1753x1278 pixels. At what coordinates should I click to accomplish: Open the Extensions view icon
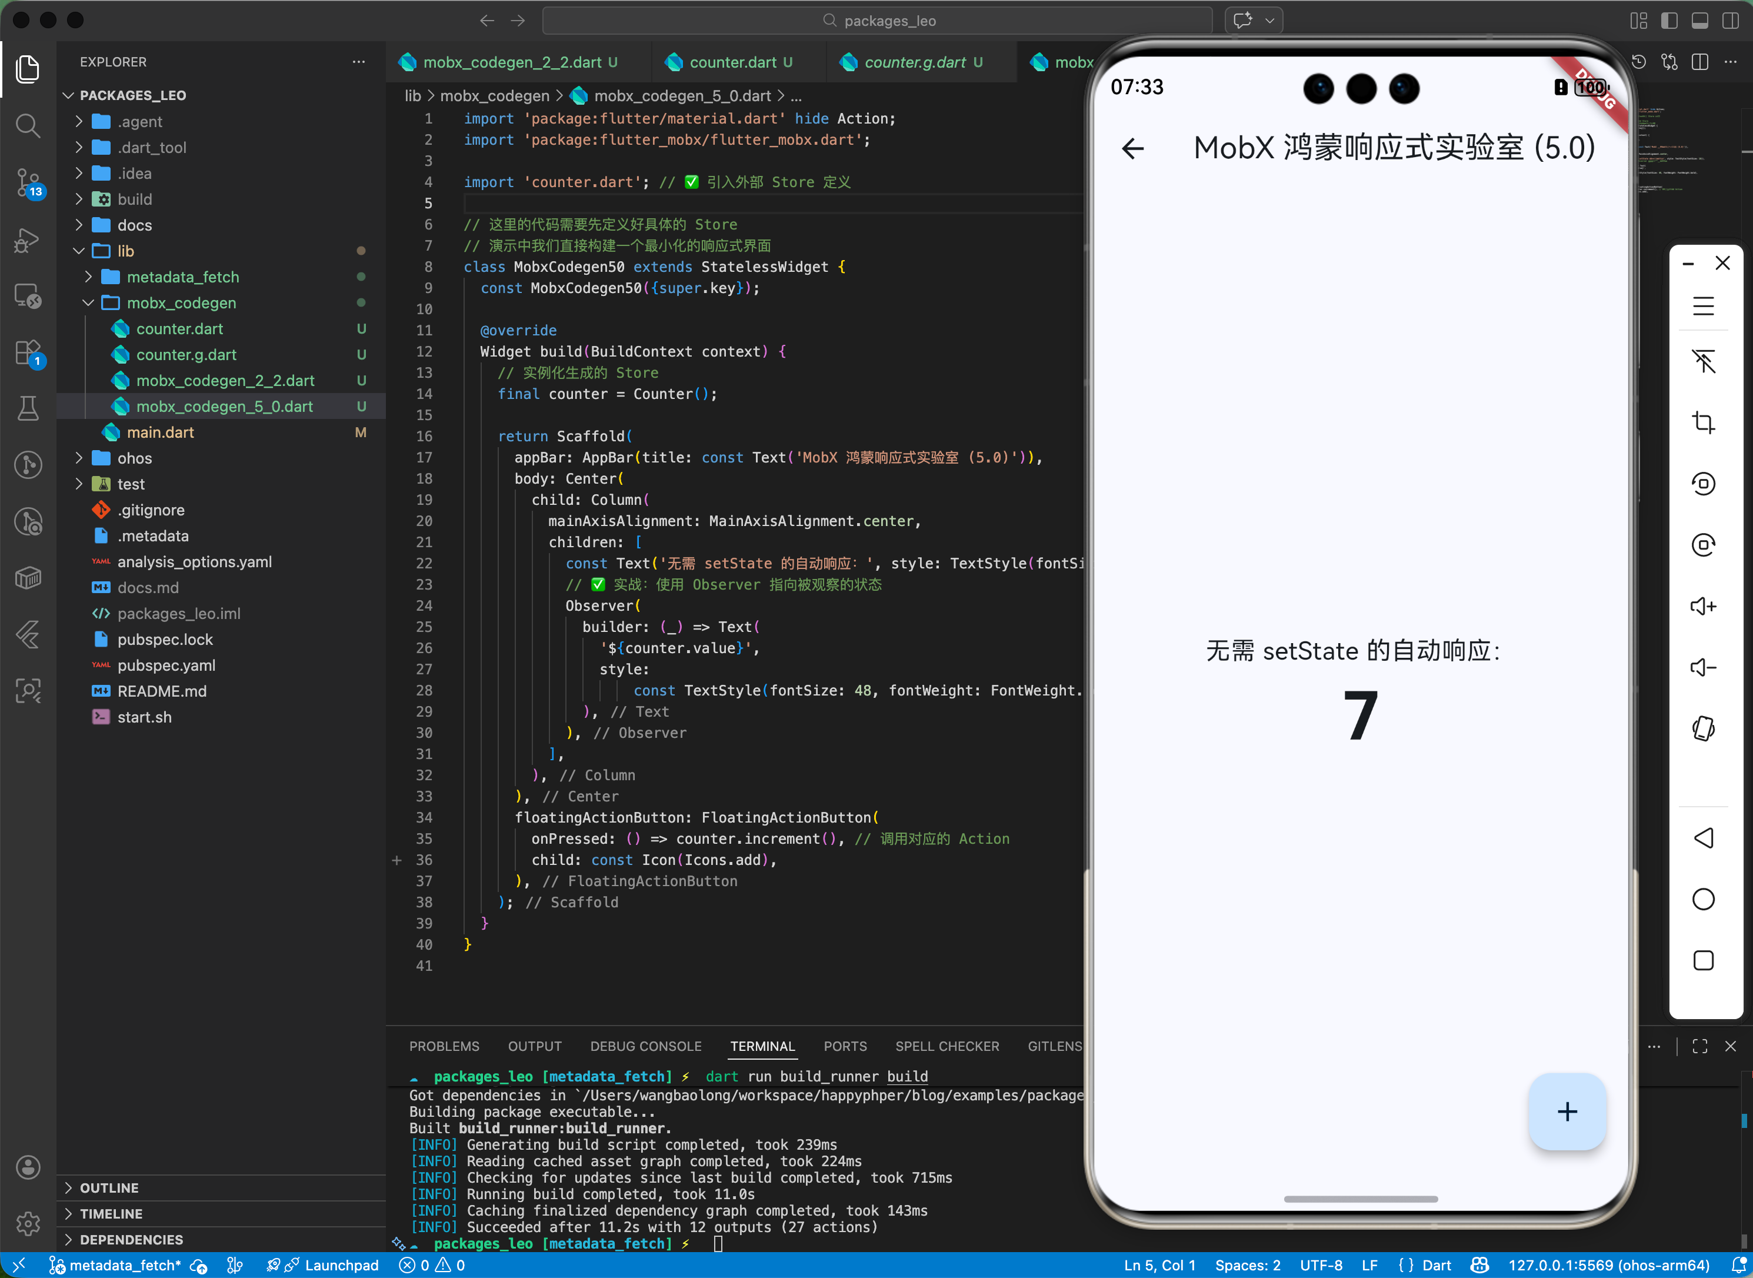click(28, 353)
